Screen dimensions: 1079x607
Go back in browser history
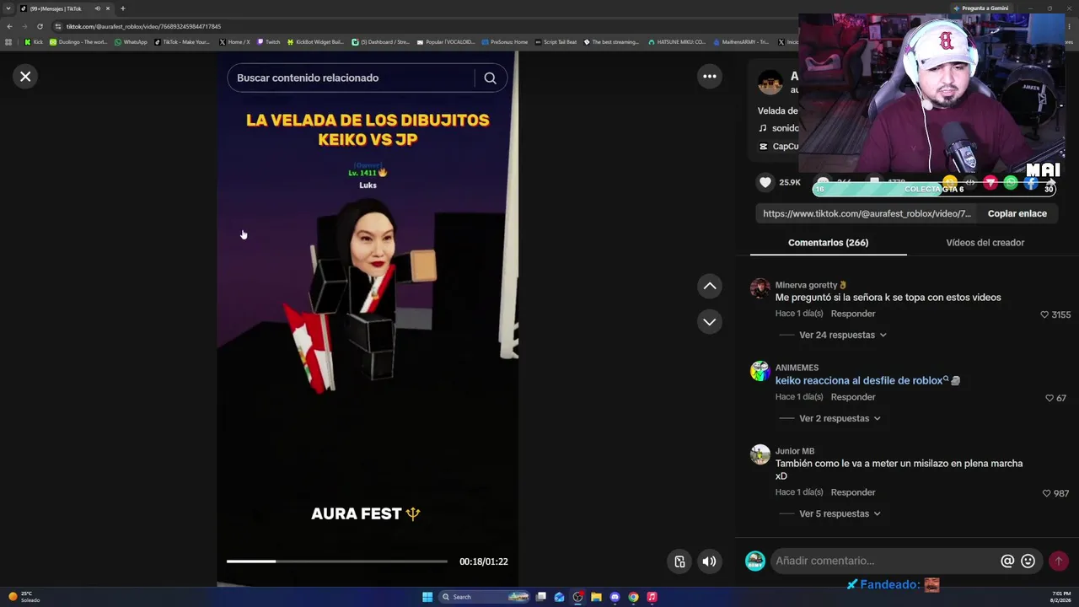point(9,26)
